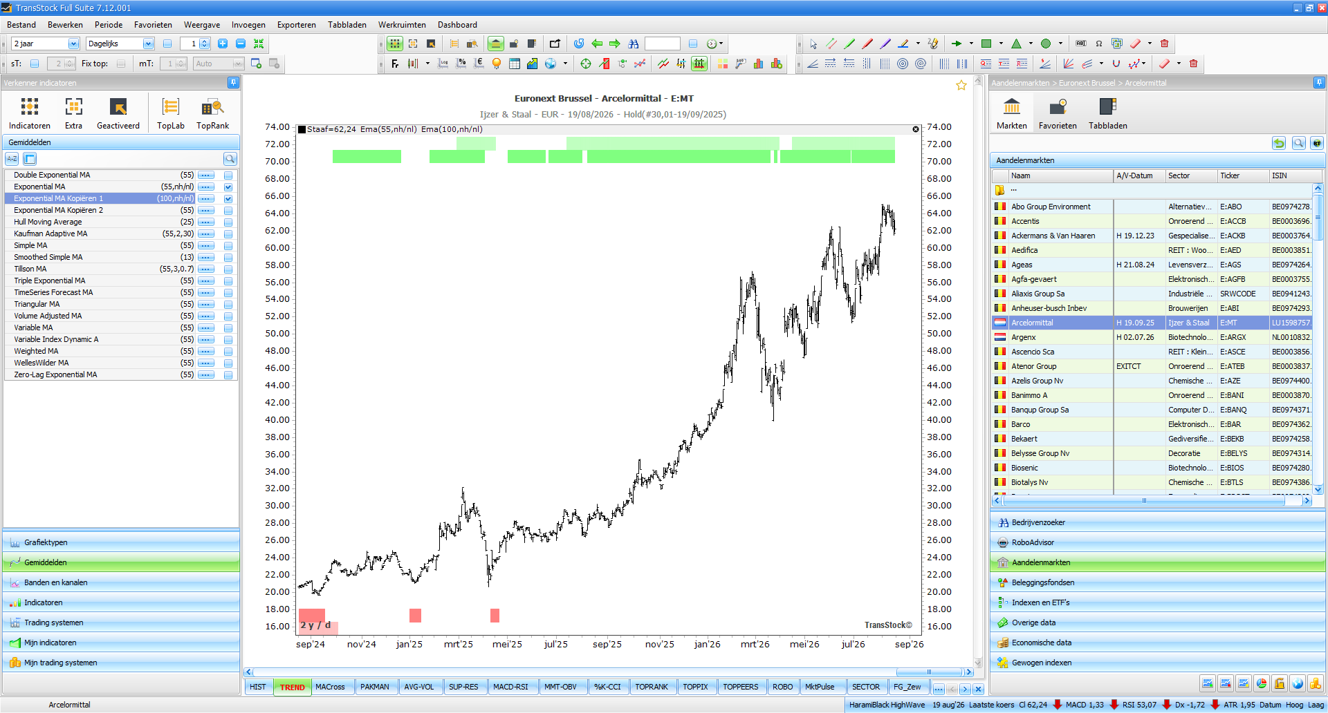This screenshot has height=713, width=1328.
Task: Enable the Hull Moving Average checkbox
Action: click(x=228, y=222)
